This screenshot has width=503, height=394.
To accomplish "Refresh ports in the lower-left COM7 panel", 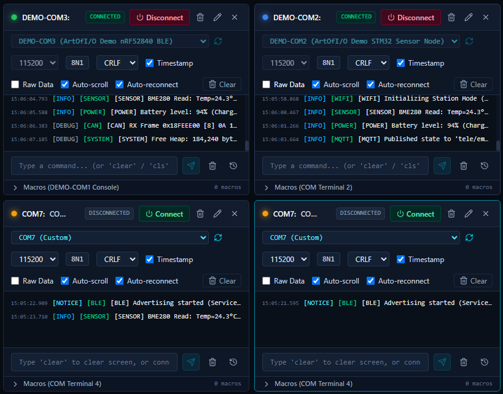I will (x=218, y=238).
